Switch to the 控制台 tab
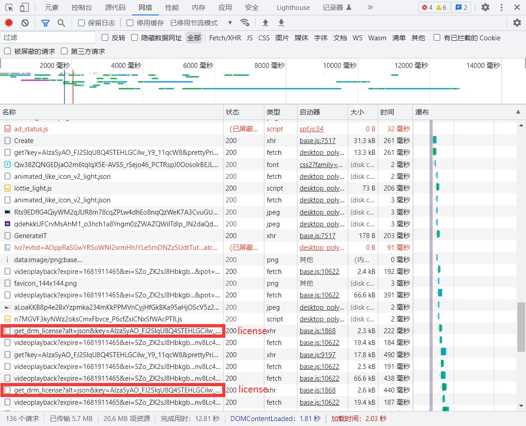This screenshot has height=426, width=526. point(82,7)
